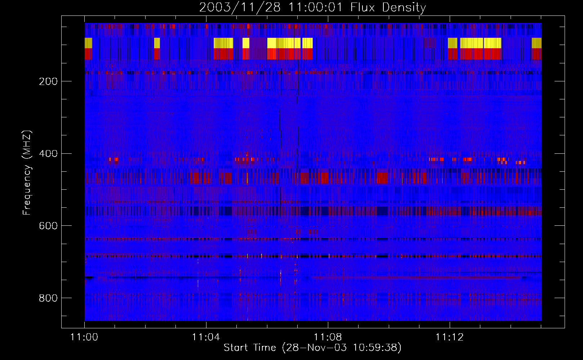
Task: Click the 11:04 time tick label
Action: (x=206, y=337)
